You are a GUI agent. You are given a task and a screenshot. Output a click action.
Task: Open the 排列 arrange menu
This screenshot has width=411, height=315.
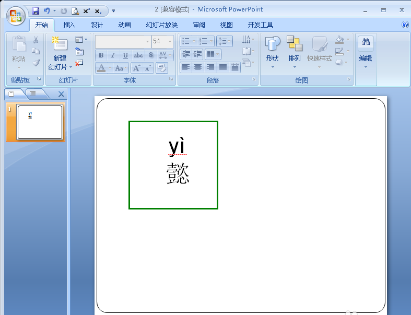click(295, 52)
